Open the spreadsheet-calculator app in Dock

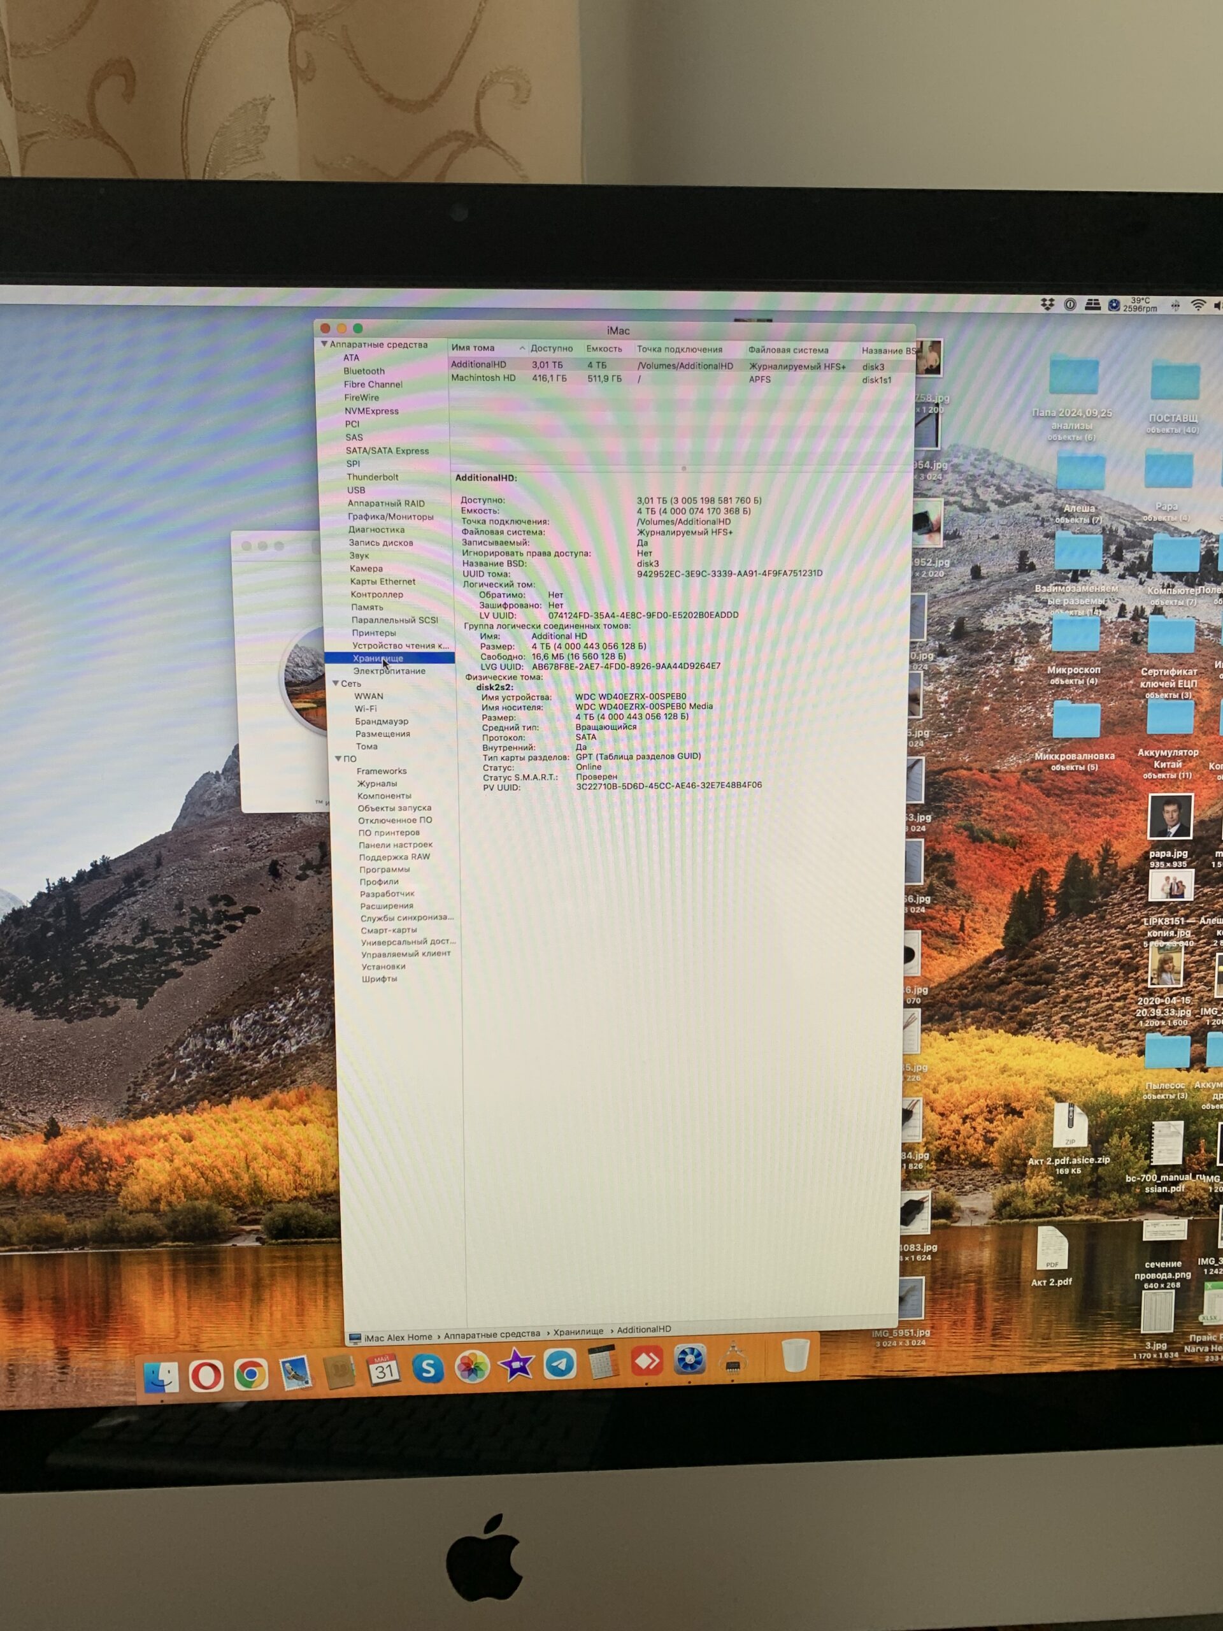pyautogui.click(x=603, y=1363)
